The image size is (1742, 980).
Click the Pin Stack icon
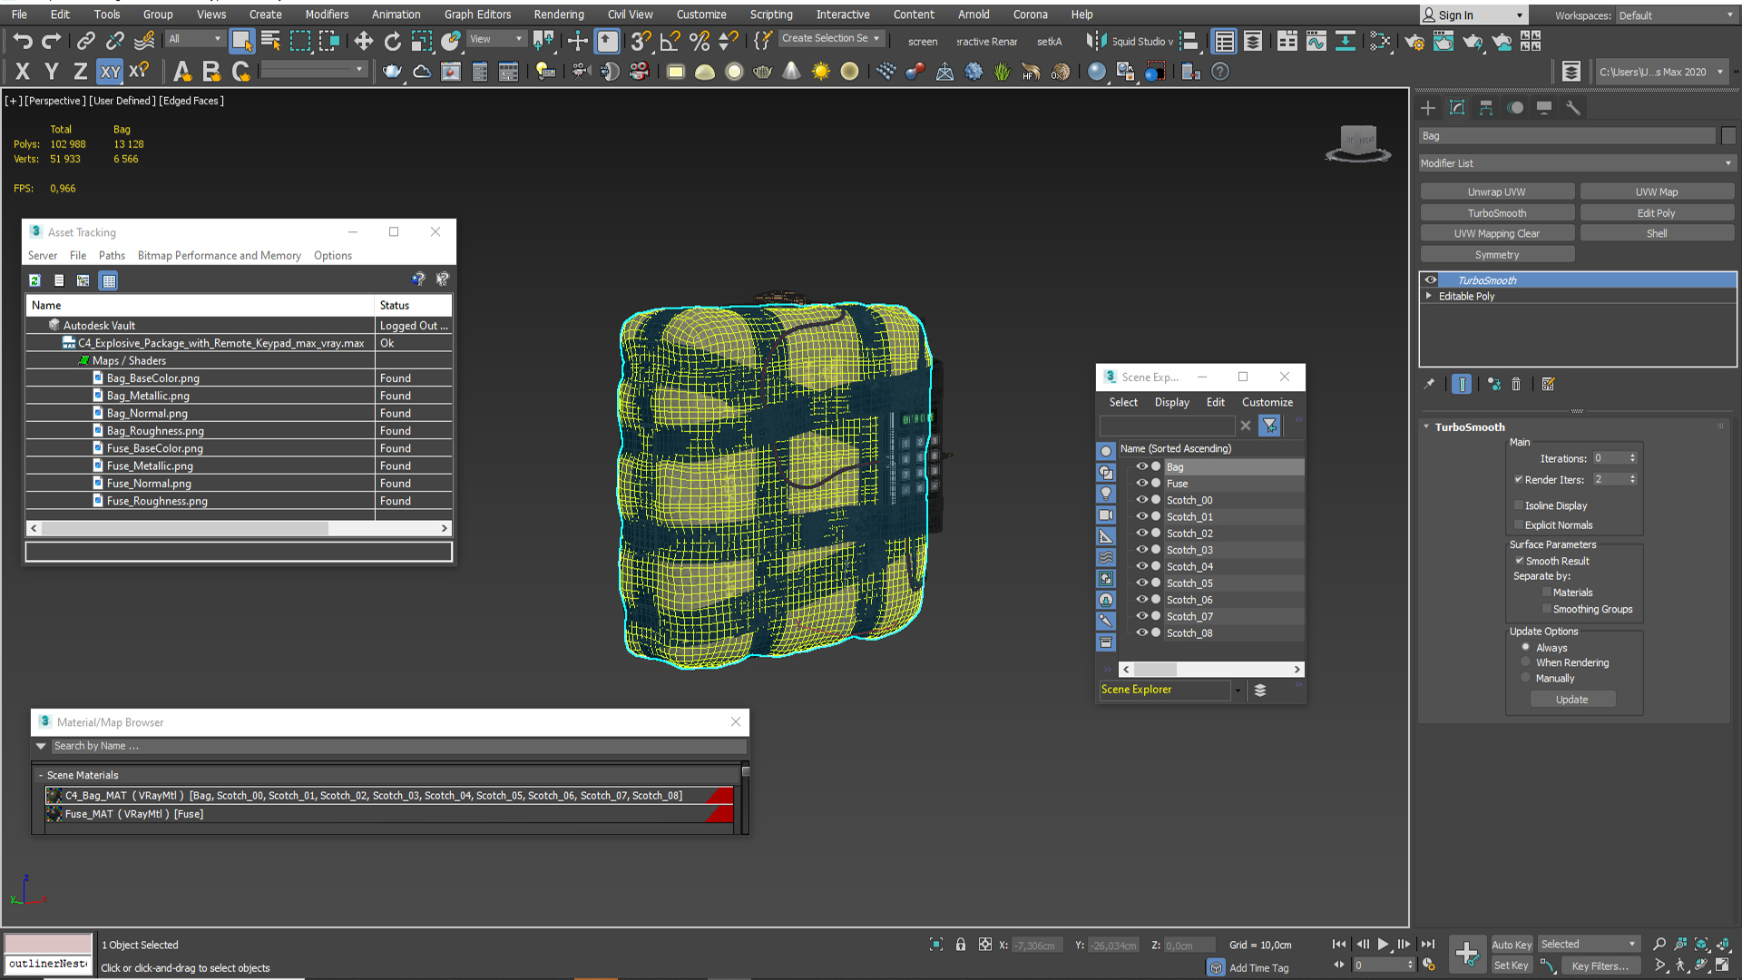(x=1430, y=385)
